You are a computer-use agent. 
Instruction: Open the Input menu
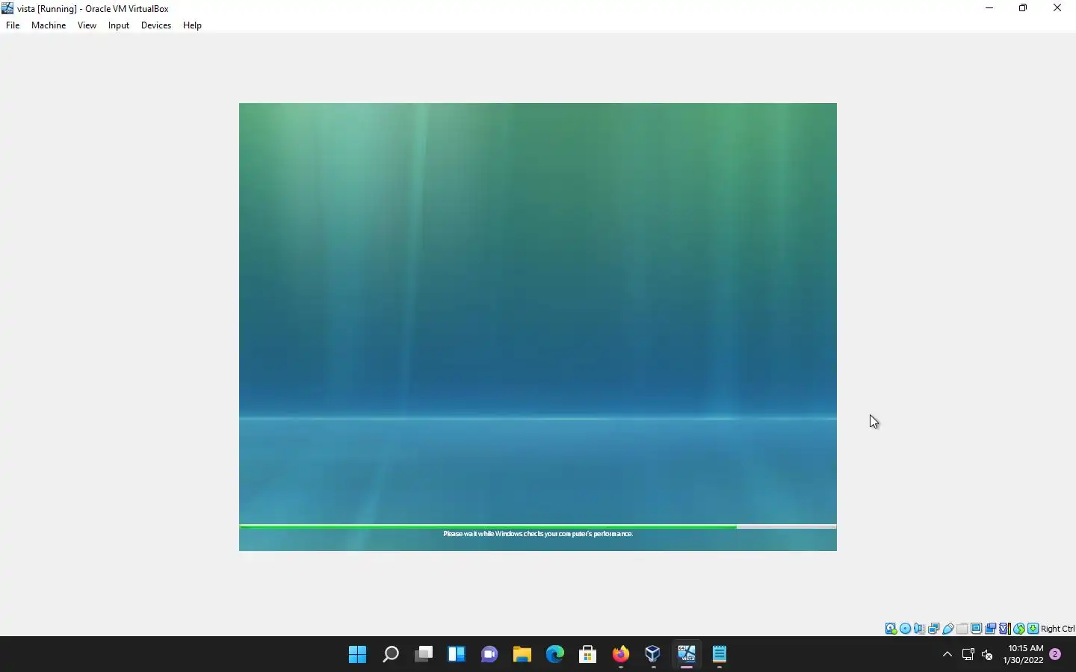pyautogui.click(x=119, y=25)
